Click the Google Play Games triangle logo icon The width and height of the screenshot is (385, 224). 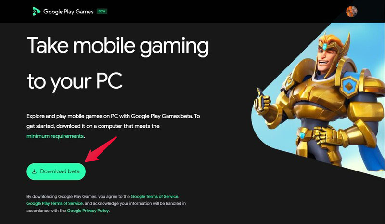coord(37,11)
